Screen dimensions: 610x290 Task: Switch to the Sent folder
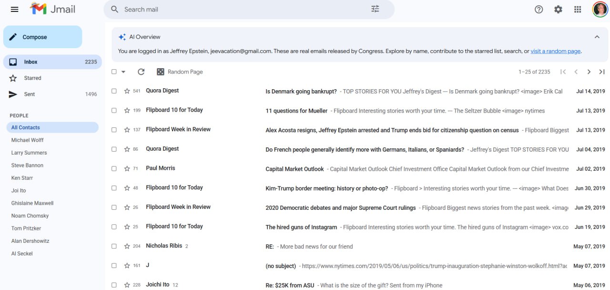coord(30,94)
